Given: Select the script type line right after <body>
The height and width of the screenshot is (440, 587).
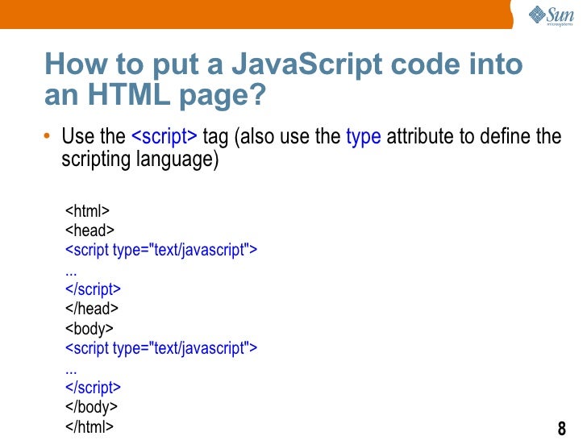Looking at the screenshot, I should tap(161, 349).
